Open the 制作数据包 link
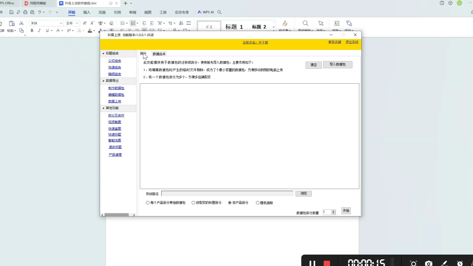473x266 pixels. pos(116,88)
